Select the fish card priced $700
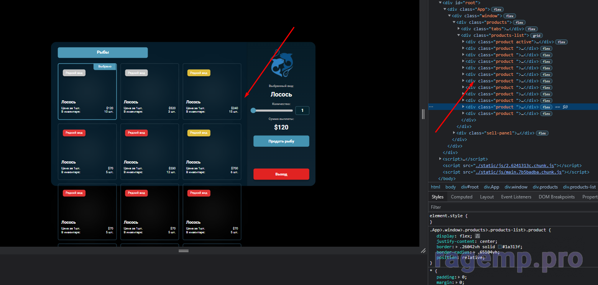 click(212, 152)
